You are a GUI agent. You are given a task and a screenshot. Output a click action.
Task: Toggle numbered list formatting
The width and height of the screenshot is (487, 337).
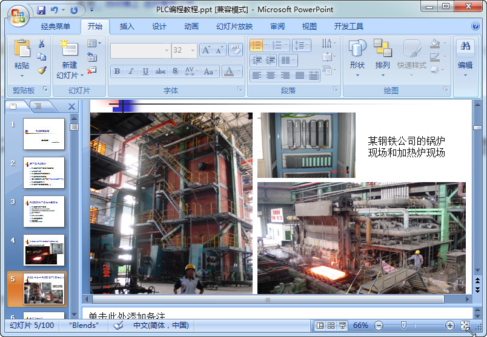(277, 45)
